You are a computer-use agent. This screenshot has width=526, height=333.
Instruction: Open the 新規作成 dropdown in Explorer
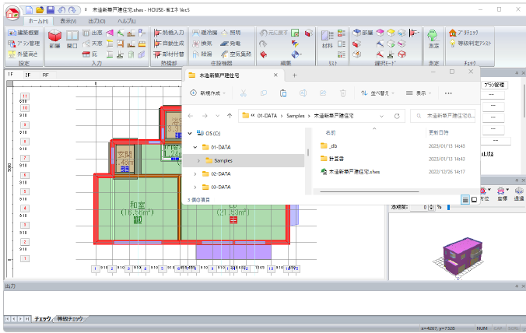pyautogui.click(x=208, y=93)
